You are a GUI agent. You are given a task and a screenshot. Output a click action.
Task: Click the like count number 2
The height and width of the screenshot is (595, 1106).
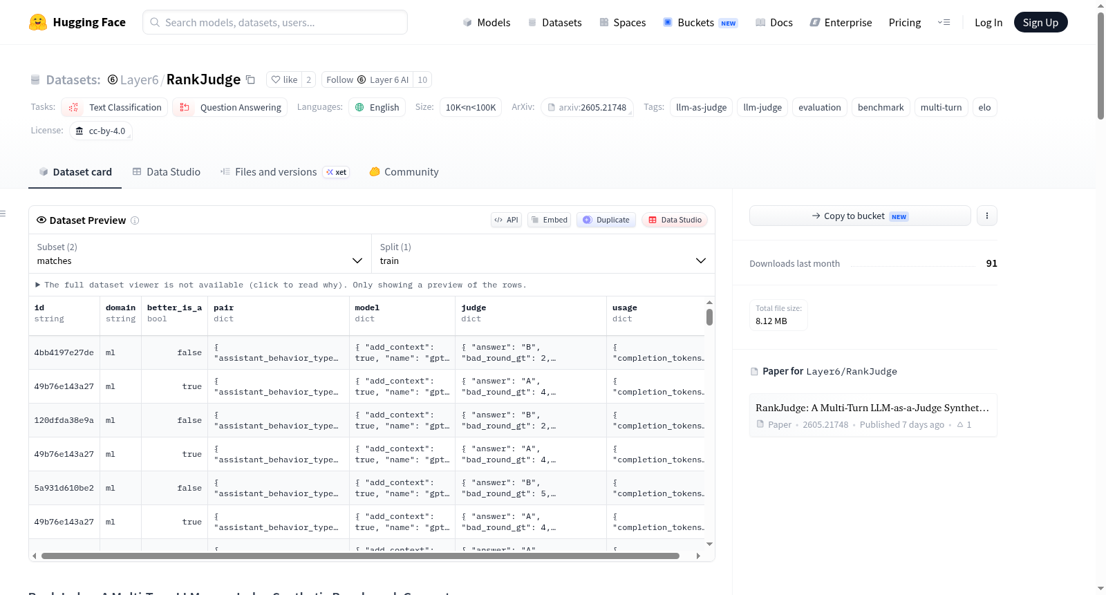[309, 79]
